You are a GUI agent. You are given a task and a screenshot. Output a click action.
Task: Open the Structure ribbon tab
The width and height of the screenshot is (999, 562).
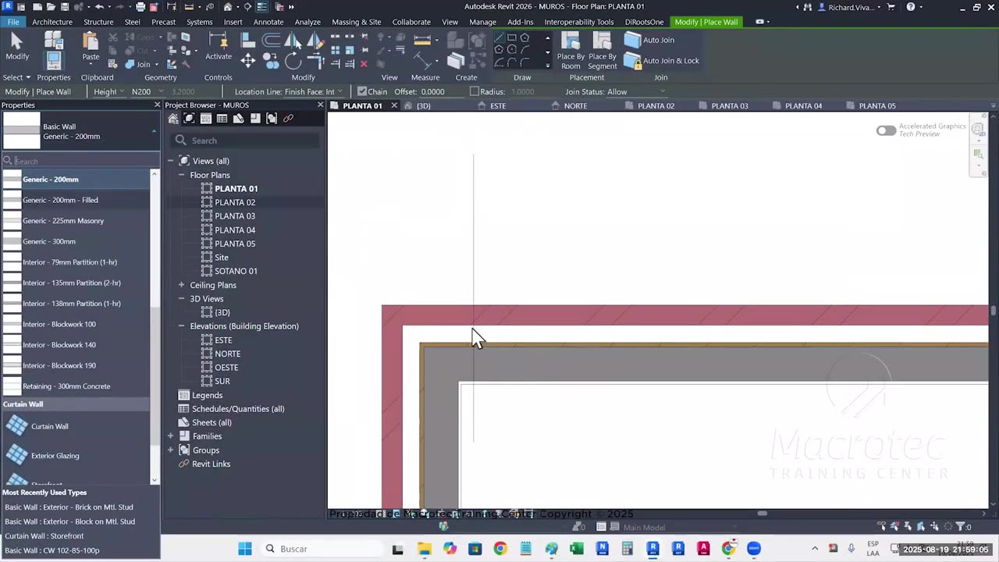98,22
